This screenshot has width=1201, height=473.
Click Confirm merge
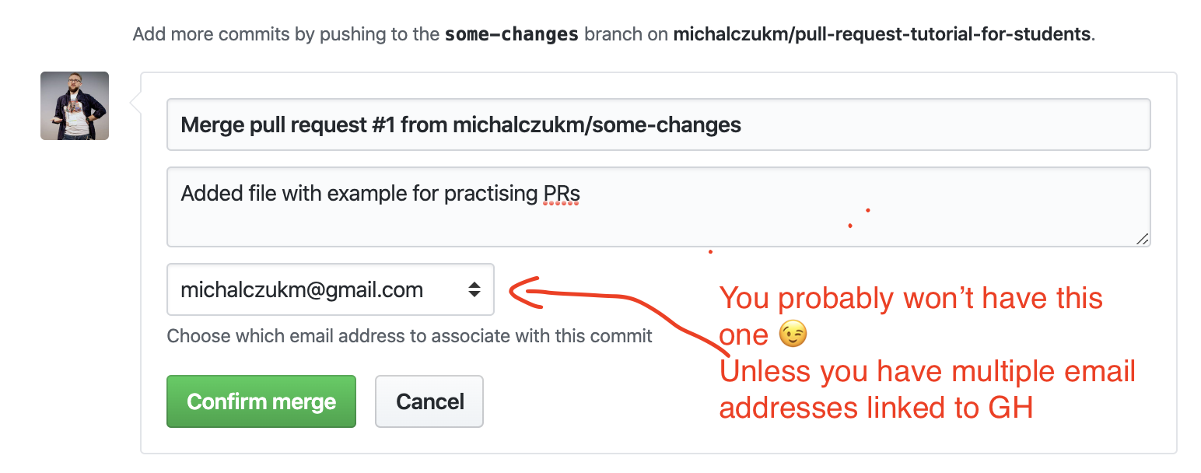point(261,401)
